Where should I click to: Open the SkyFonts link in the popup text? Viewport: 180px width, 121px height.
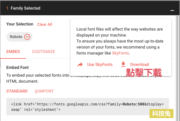tap(120, 53)
